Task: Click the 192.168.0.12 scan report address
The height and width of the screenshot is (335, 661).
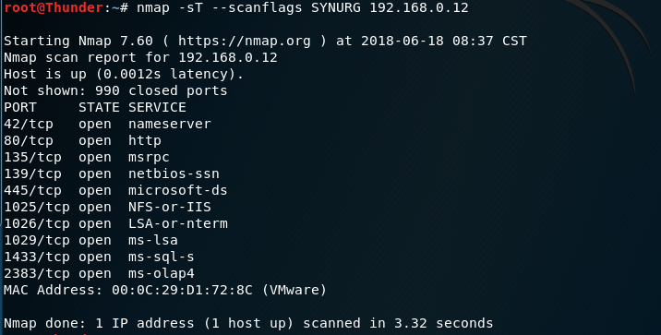Action: pos(228,57)
